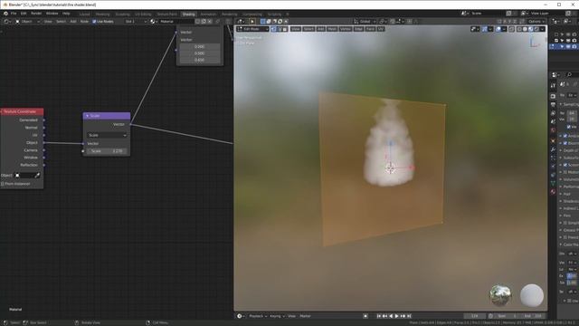Click the first 0.000 vector value field
The image size is (579, 326).
(x=199, y=46)
